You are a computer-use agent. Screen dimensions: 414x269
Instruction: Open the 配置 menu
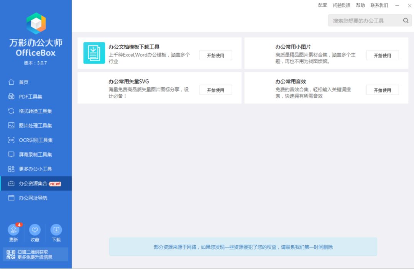[323, 5]
